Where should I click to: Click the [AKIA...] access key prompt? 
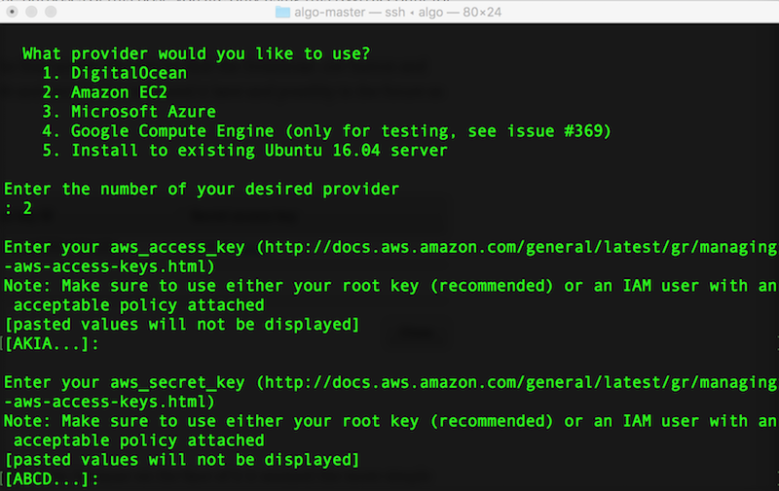pos(52,344)
